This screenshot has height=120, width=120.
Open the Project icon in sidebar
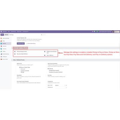[x=1, y=51]
